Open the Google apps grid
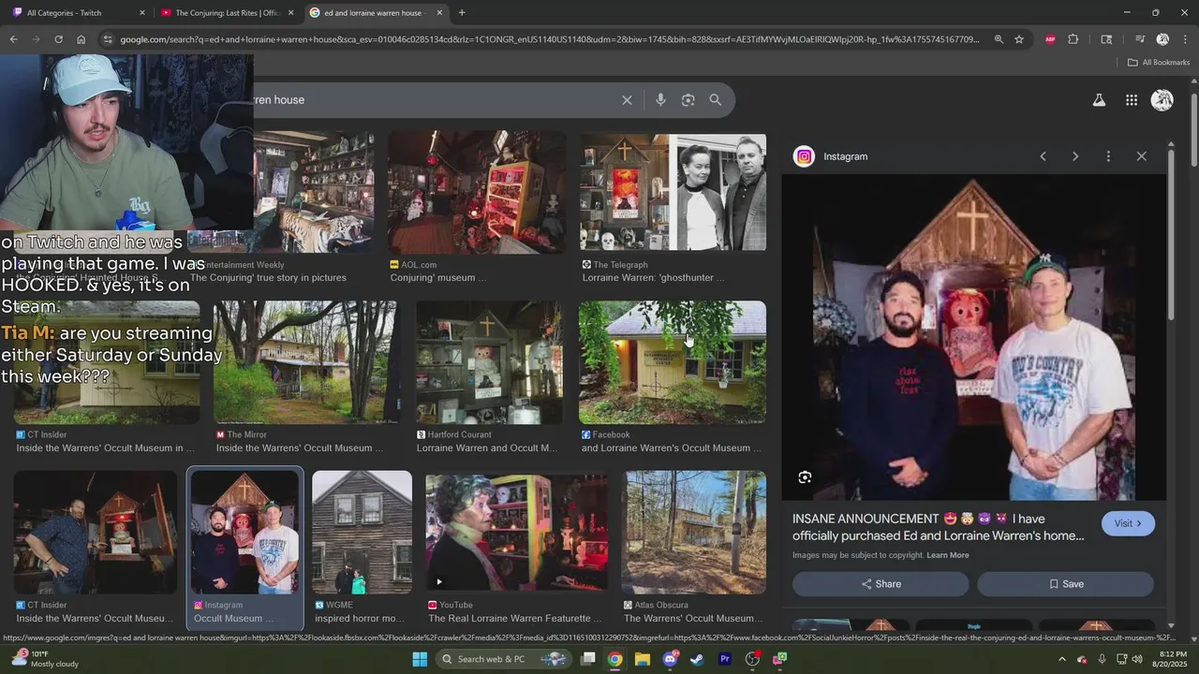Image resolution: width=1199 pixels, height=674 pixels. tap(1132, 100)
